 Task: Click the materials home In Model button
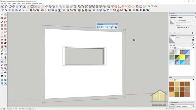coord(175,48)
